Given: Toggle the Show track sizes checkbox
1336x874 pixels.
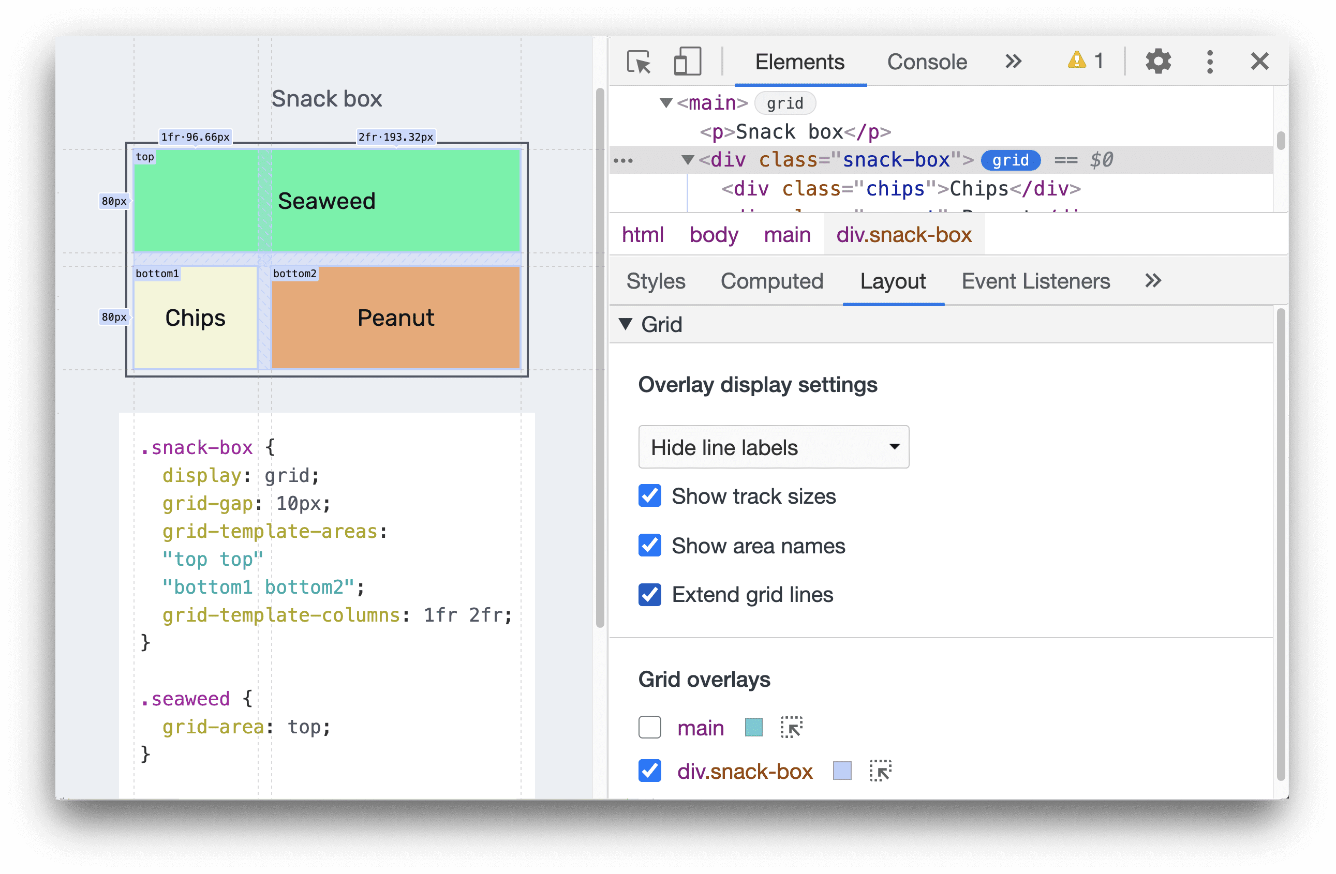Looking at the screenshot, I should tap(649, 495).
